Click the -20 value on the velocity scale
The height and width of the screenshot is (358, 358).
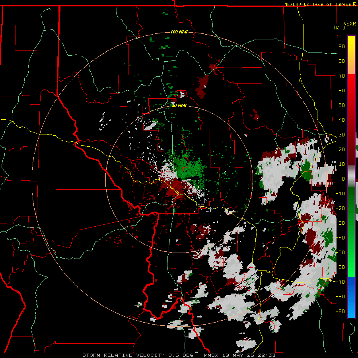340,208
